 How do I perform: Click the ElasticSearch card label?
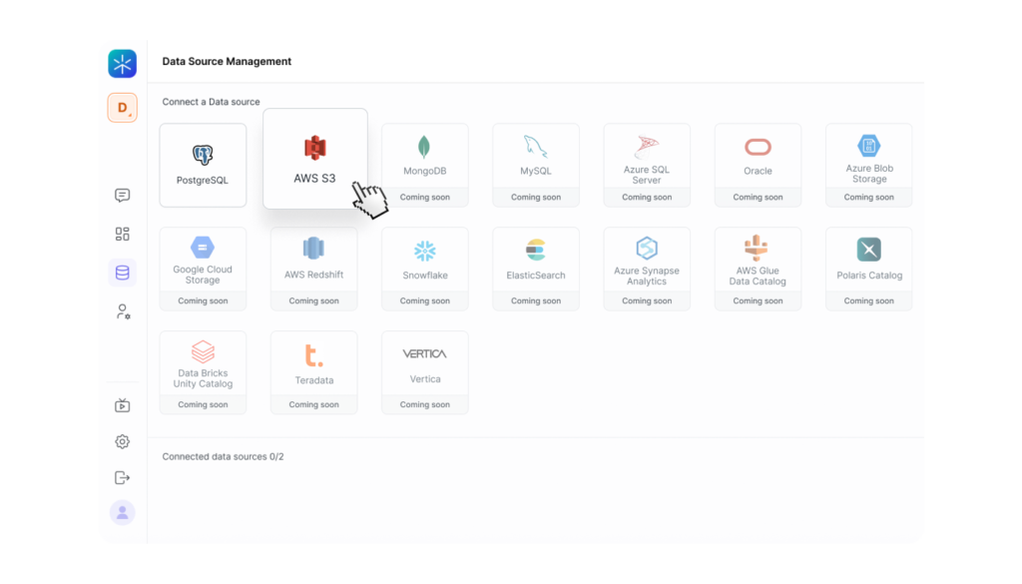(x=536, y=276)
